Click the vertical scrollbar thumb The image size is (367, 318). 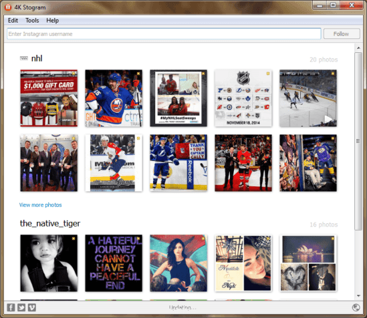[x=358, y=141]
